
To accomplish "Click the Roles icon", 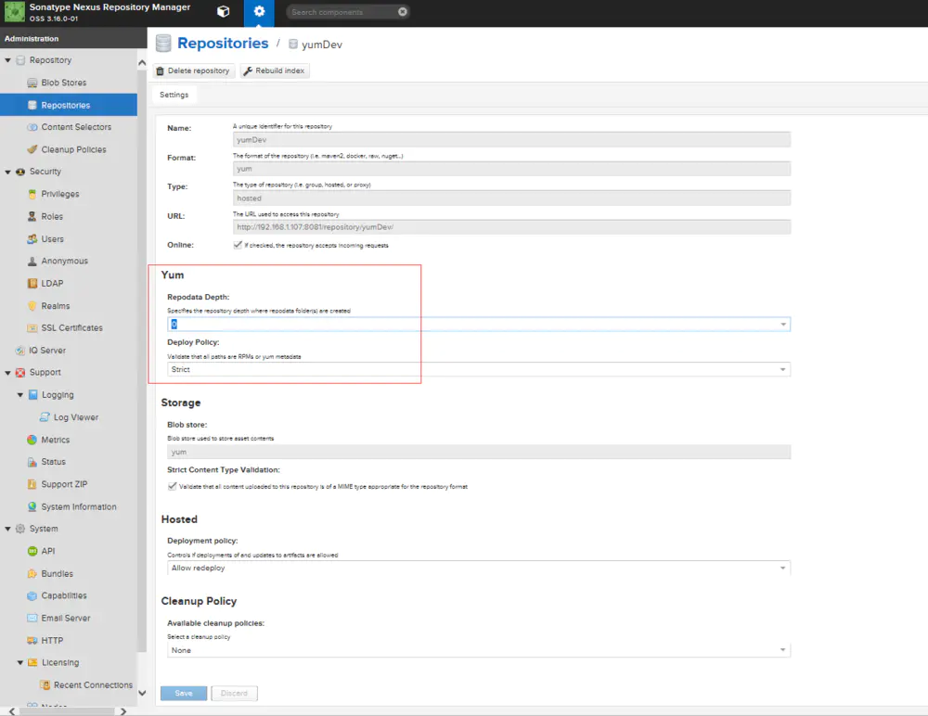I will click(32, 217).
